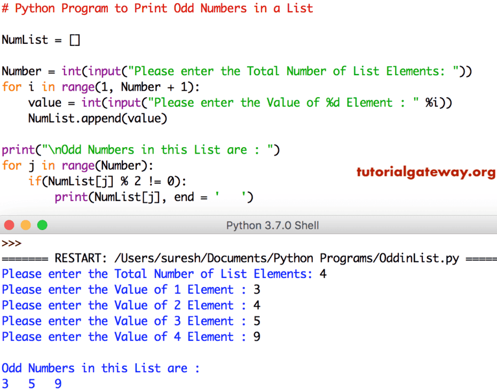497x391 pixels.
Task: Close the Python 3.7.0 Shell window
Action: click(x=9, y=225)
